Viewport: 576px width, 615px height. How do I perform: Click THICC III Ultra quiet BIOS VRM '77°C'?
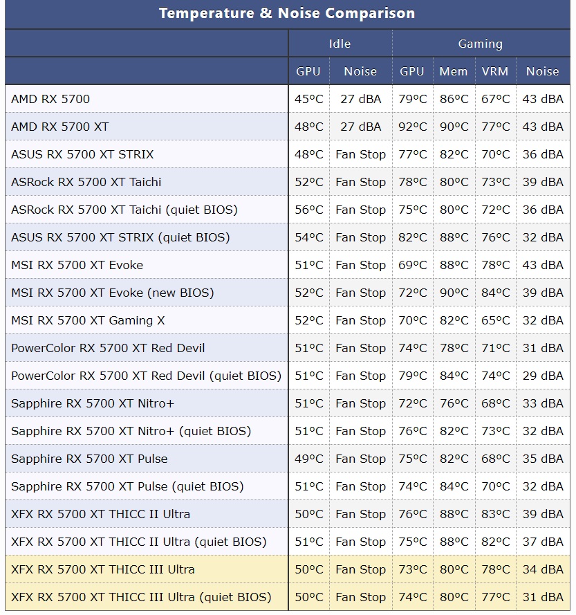click(x=496, y=597)
